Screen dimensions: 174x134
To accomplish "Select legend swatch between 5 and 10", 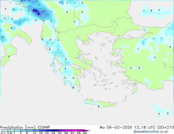I will coord(30,130).
